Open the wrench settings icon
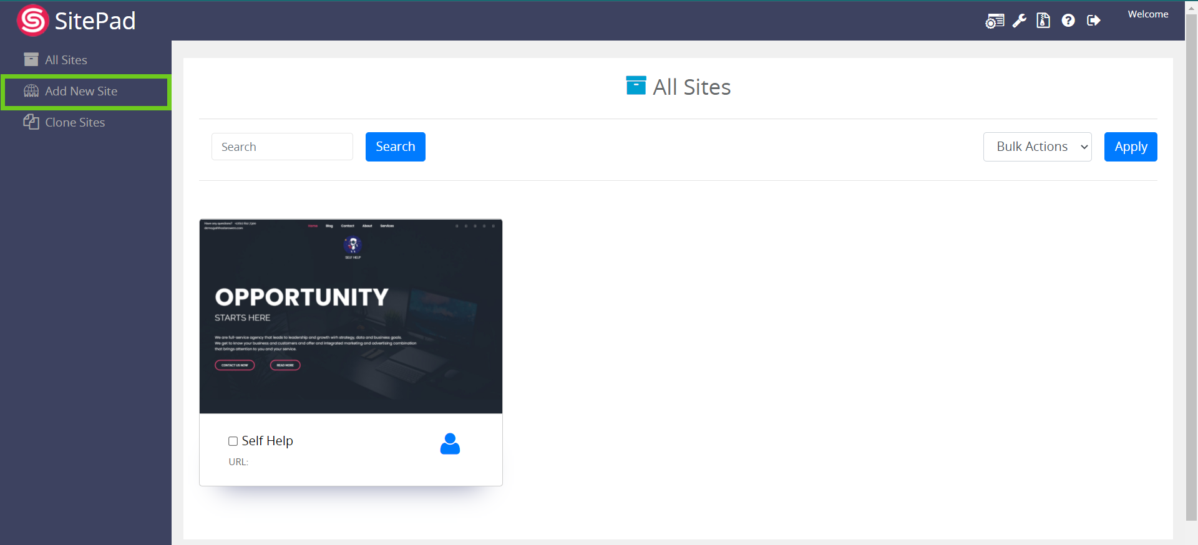1198x545 pixels. (x=1020, y=21)
